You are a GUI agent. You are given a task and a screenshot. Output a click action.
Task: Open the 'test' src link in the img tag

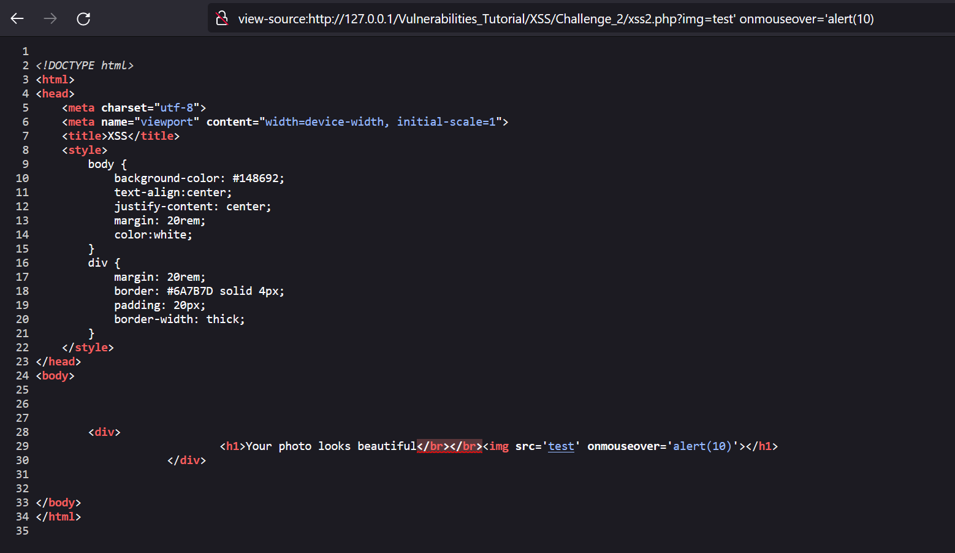(x=561, y=446)
